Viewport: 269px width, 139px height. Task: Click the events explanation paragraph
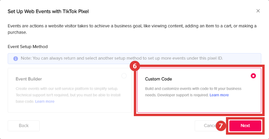(132, 29)
